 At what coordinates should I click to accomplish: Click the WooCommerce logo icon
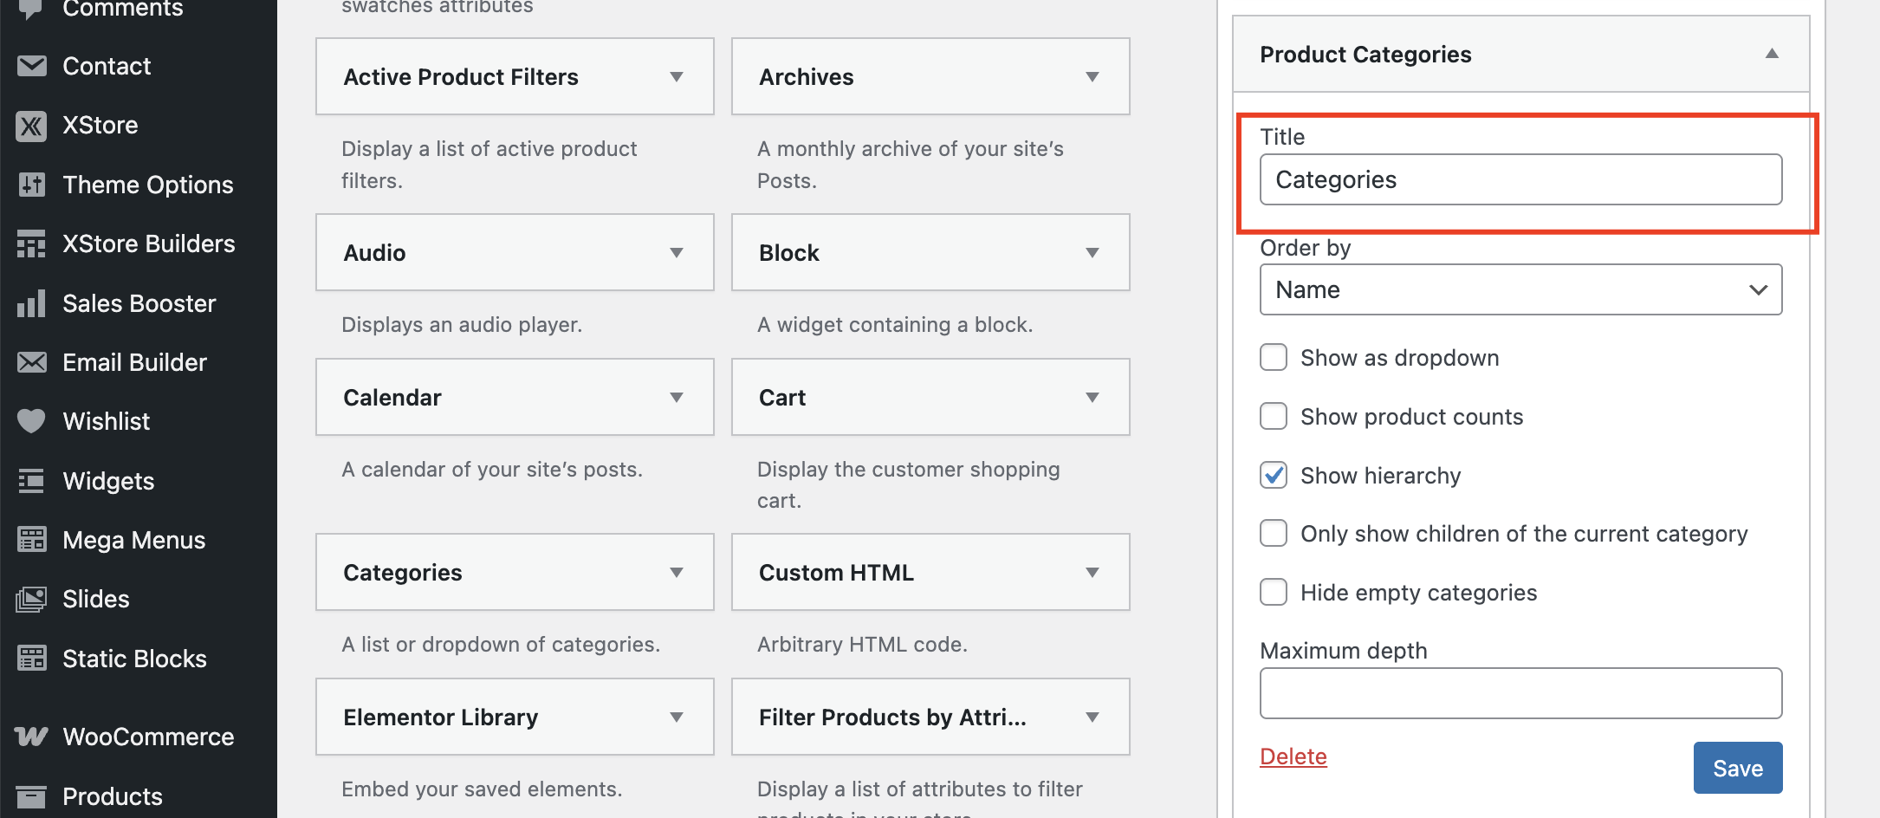pos(31,737)
